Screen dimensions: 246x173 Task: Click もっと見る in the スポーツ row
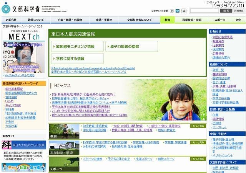tap(198, 159)
